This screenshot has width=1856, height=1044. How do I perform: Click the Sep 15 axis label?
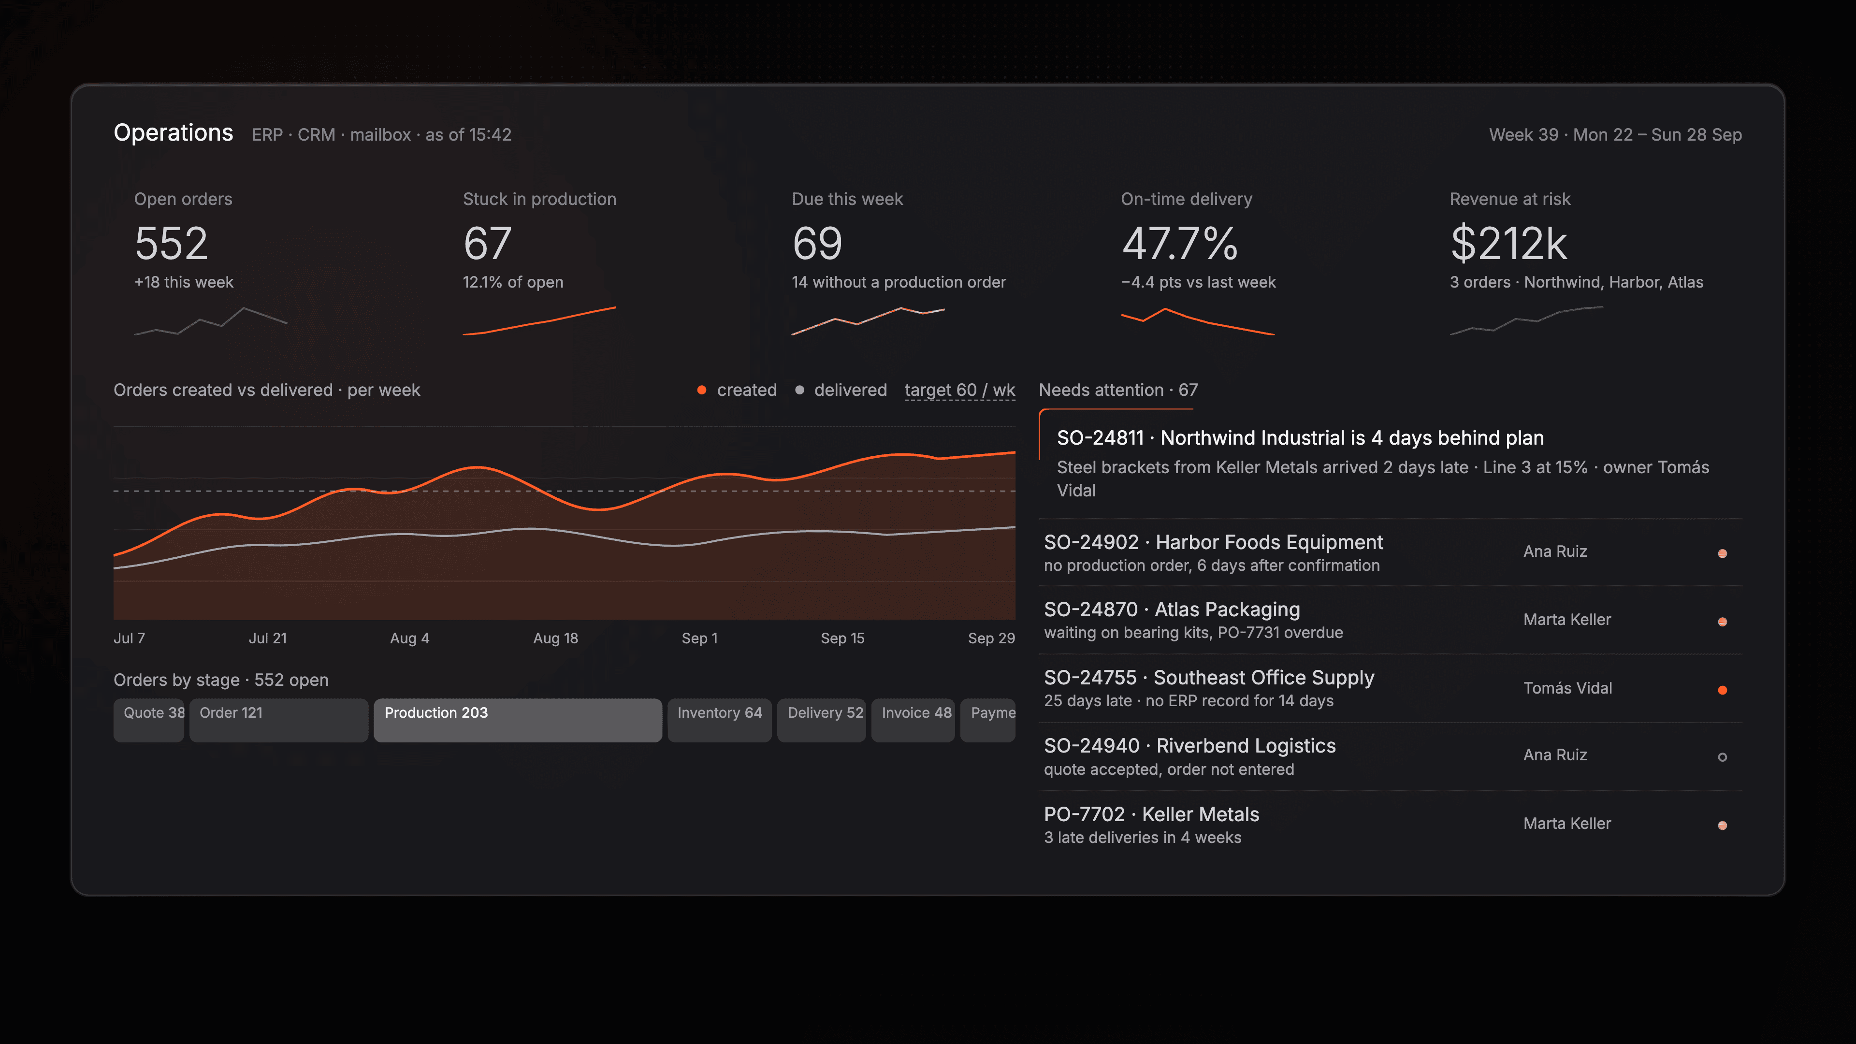[842, 638]
